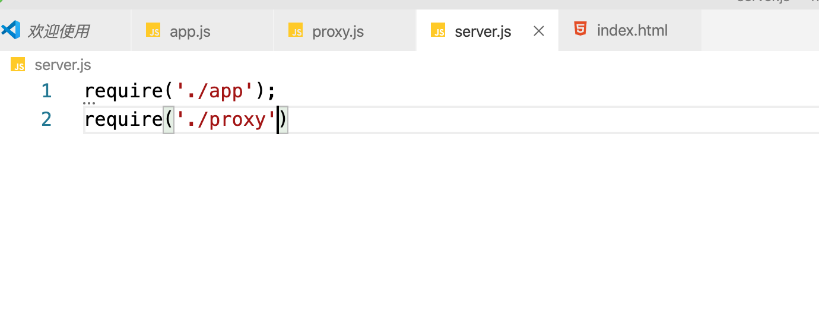Click line number 1 in the gutter
This screenshot has width=819, height=311.
[x=46, y=91]
